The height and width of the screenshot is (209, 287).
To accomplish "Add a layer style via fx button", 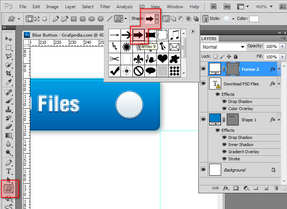I will coord(226,188).
